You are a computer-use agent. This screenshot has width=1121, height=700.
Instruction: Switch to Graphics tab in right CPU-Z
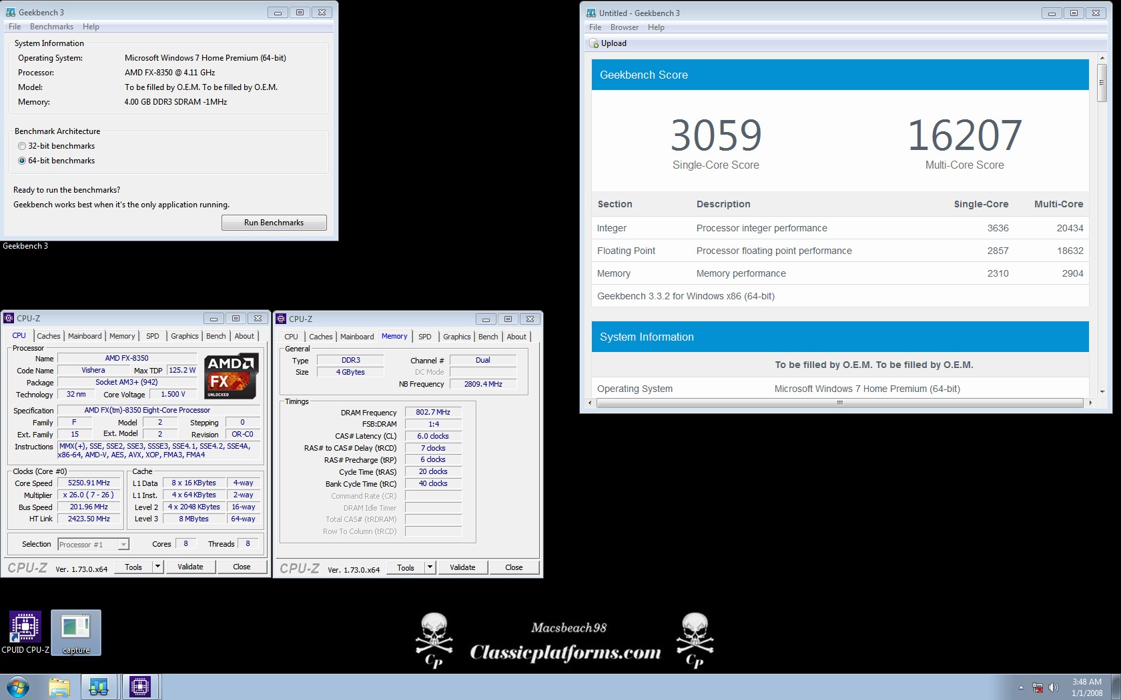coord(456,337)
